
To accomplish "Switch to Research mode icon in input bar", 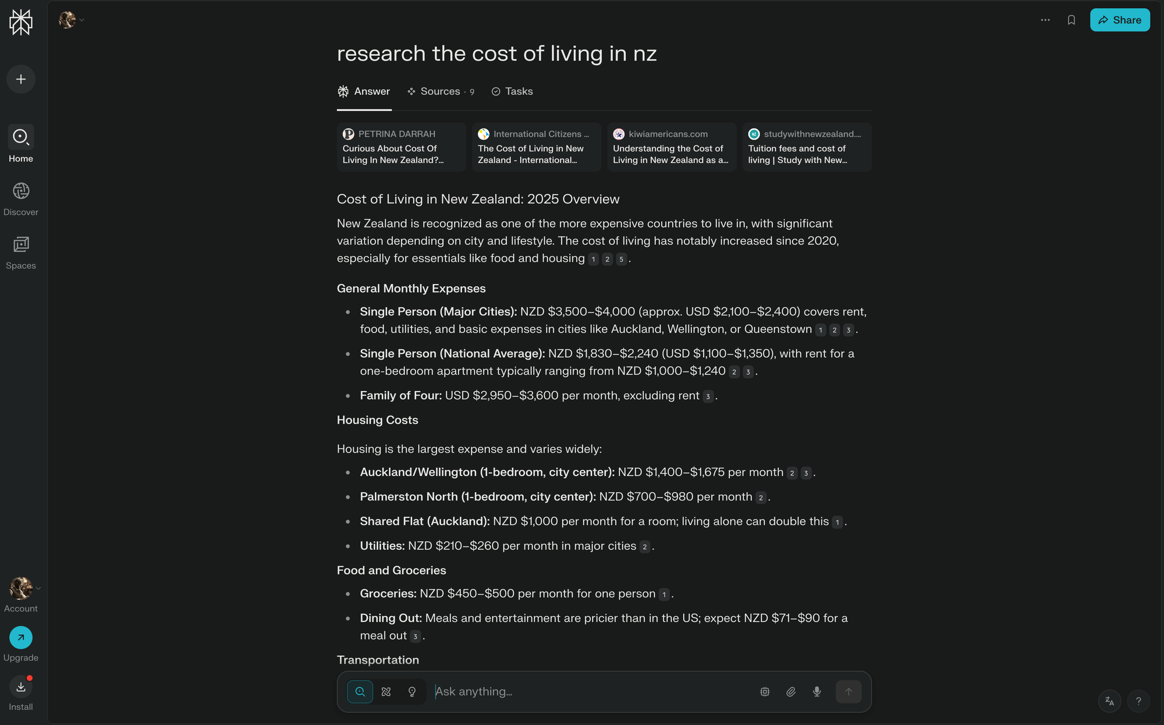I will click(x=386, y=691).
